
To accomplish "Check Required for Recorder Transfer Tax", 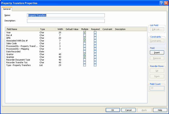I will coord(95,62).
